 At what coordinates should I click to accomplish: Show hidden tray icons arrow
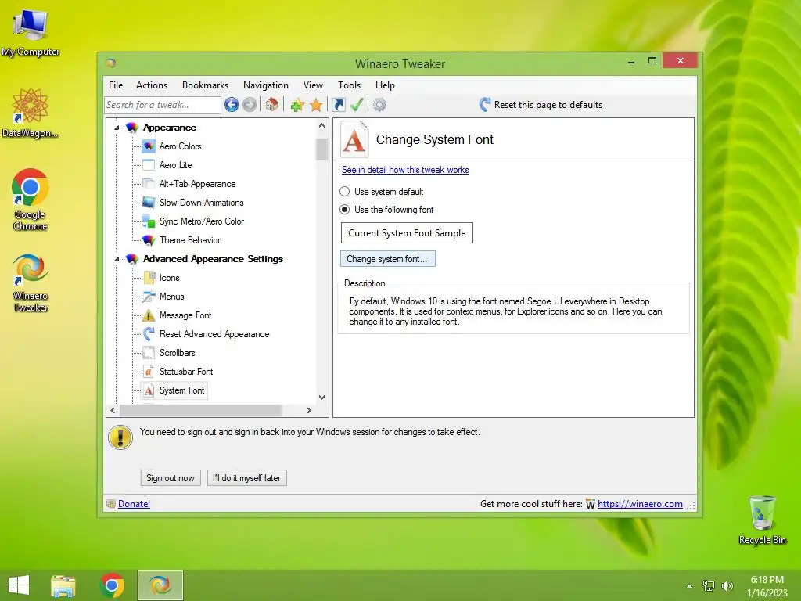[690, 586]
